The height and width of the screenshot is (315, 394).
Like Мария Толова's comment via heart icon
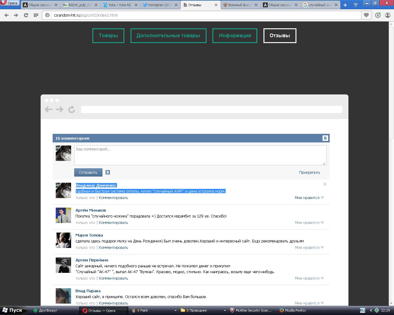pyautogui.click(x=322, y=248)
